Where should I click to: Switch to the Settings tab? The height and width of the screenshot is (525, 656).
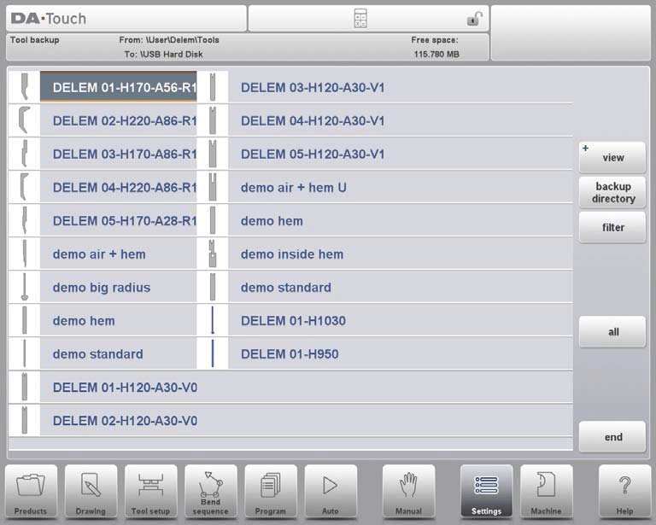point(486,491)
